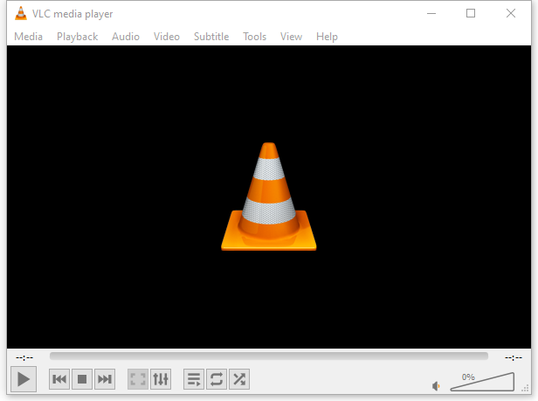Open the Help menu
Screen dimensions: 538x401
(327, 37)
